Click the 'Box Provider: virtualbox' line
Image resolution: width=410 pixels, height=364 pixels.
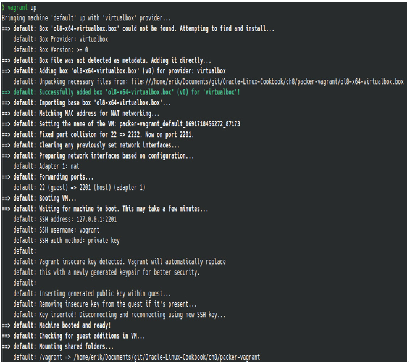coord(61,39)
